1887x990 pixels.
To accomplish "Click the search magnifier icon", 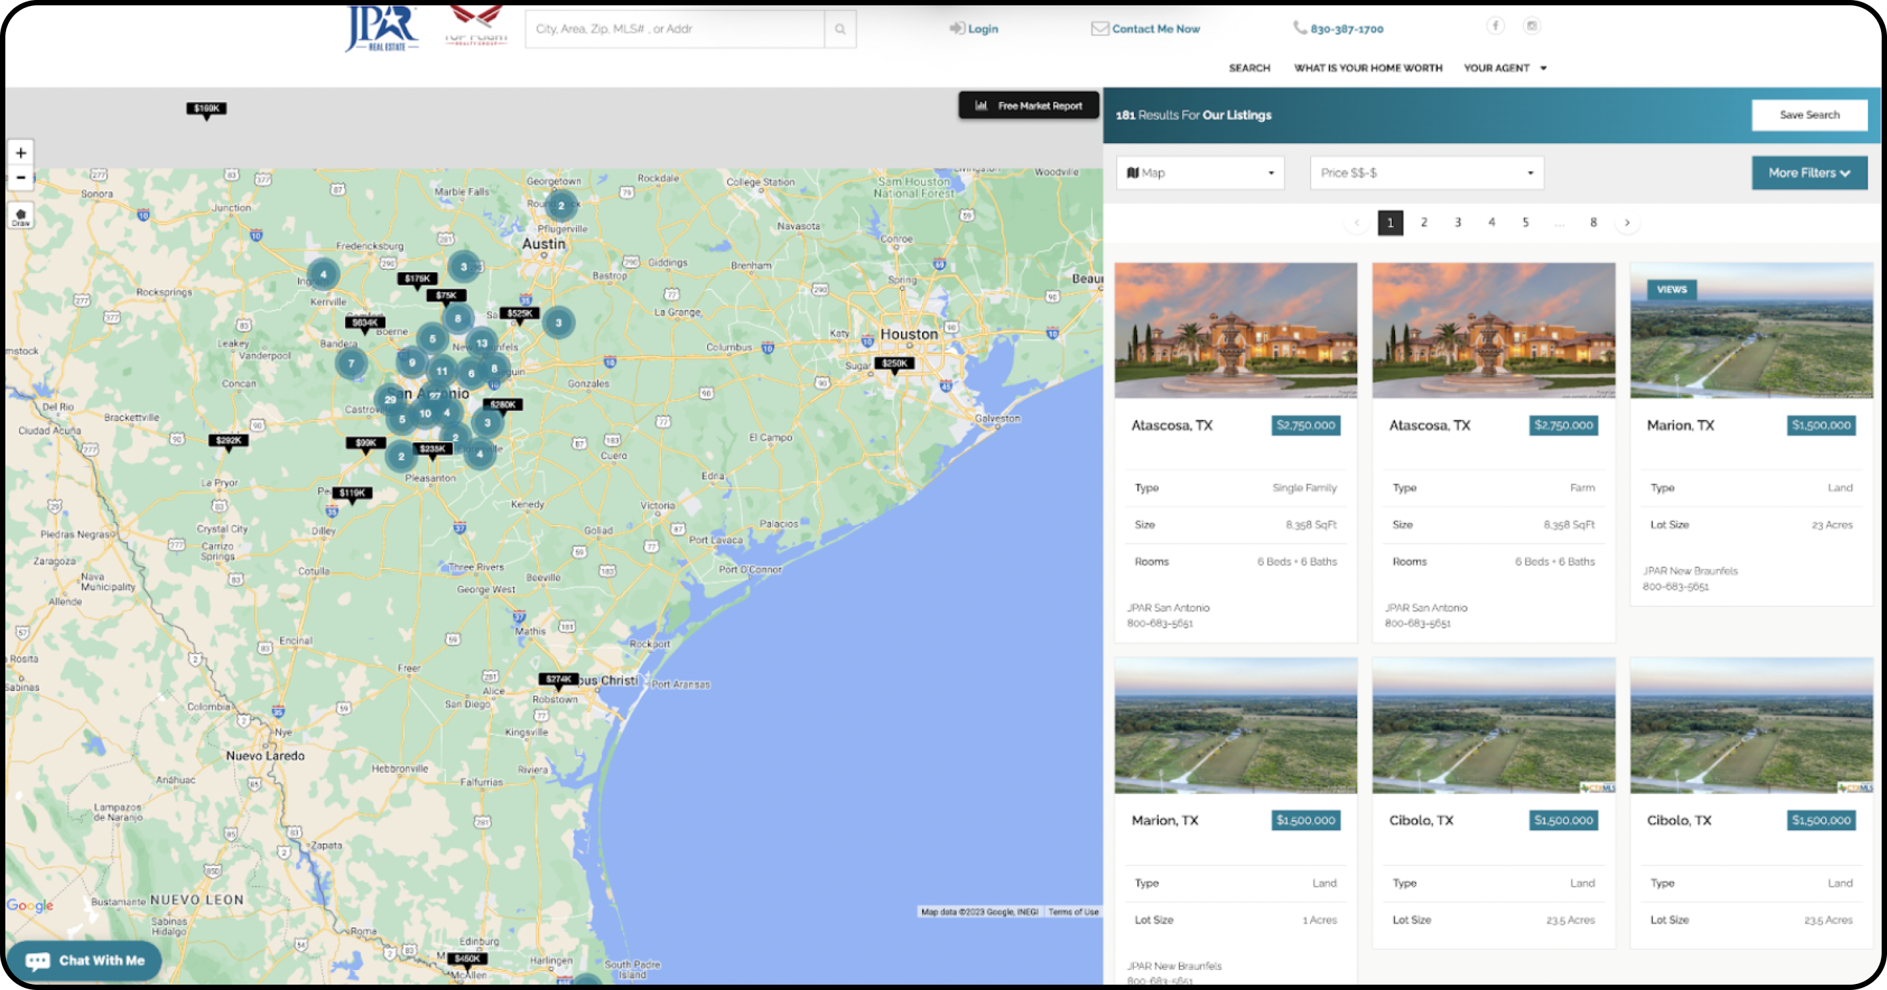I will (x=840, y=29).
